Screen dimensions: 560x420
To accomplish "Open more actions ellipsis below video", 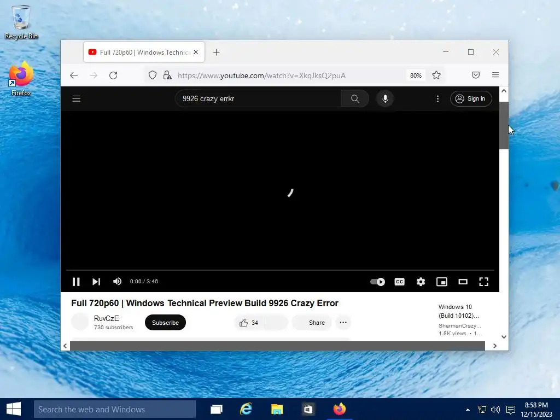I will [x=343, y=323].
